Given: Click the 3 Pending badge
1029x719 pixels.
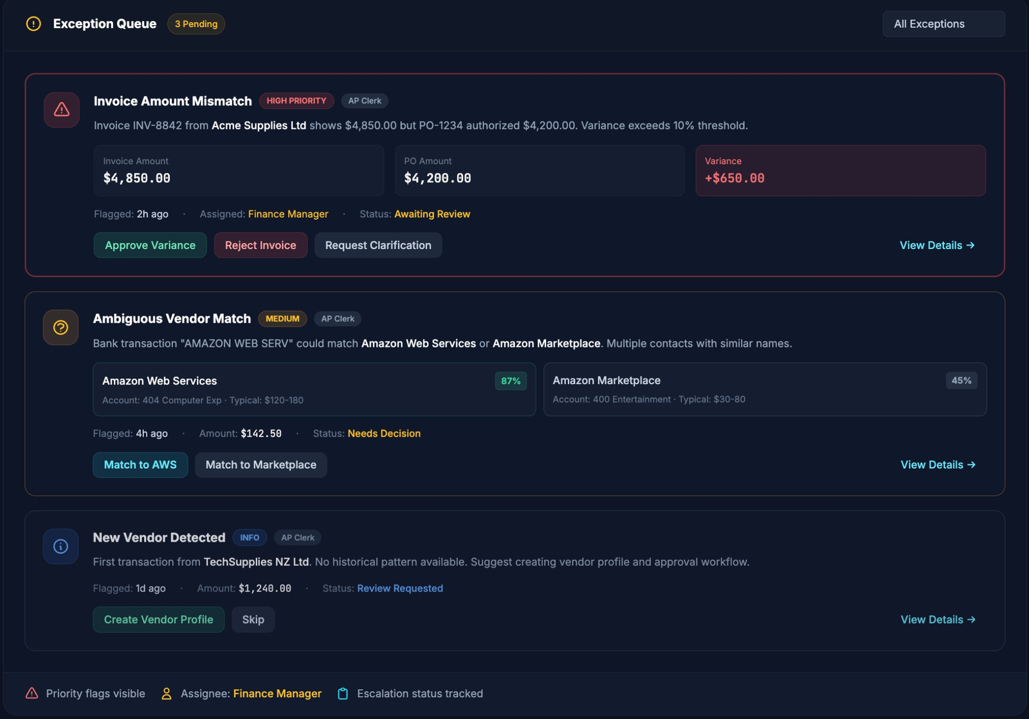Looking at the screenshot, I should 196,24.
